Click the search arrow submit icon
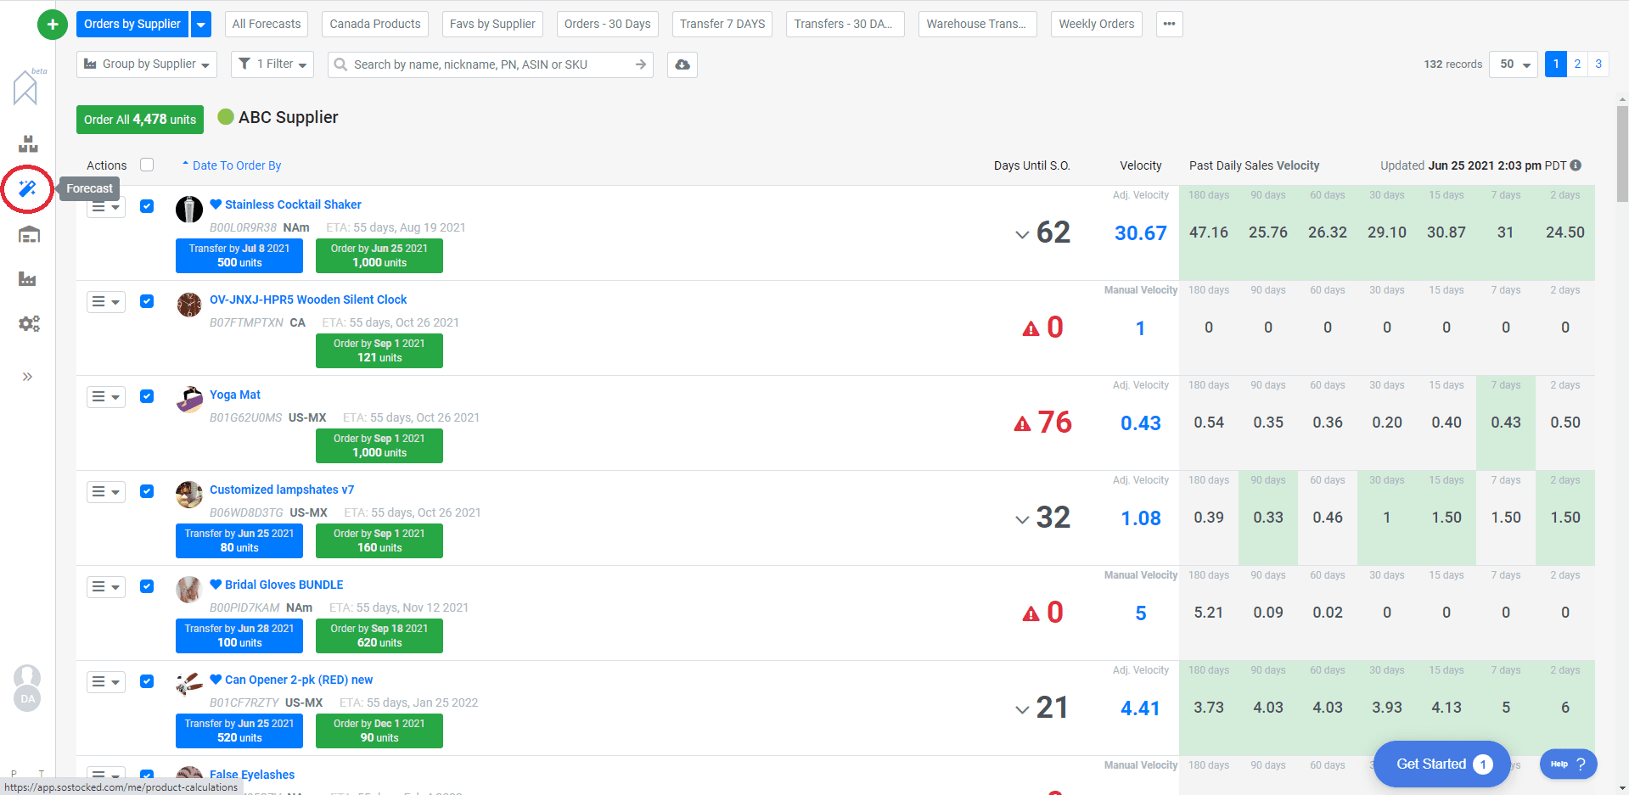 point(641,64)
